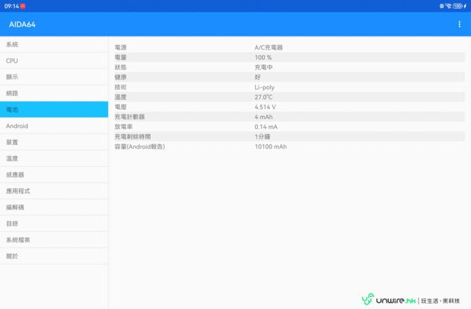Open the 應用程式 category
This screenshot has width=471, height=309.
click(x=54, y=191)
